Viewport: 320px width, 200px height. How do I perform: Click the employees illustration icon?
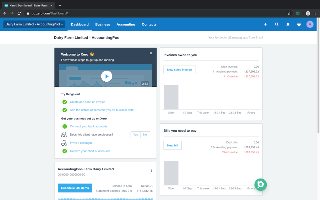[64, 134]
